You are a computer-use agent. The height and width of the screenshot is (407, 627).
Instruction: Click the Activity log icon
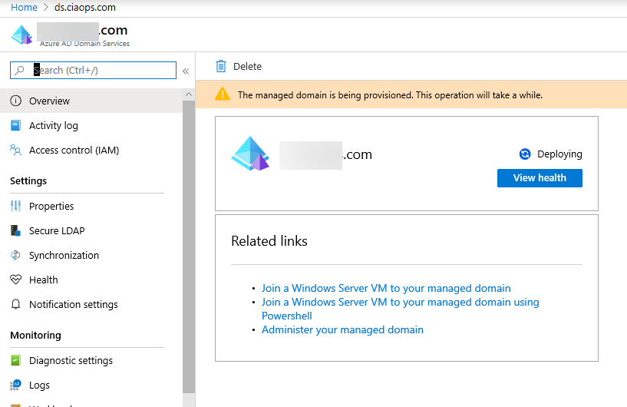(x=16, y=126)
